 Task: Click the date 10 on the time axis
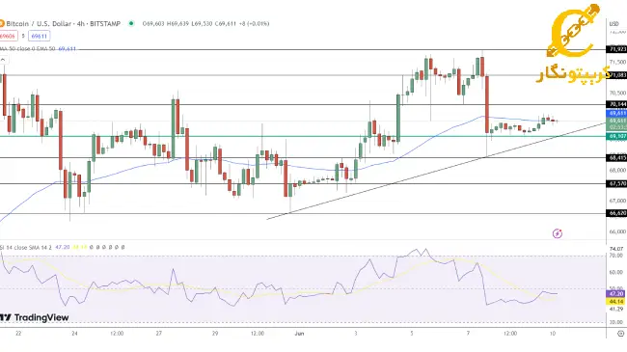(x=553, y=334)
